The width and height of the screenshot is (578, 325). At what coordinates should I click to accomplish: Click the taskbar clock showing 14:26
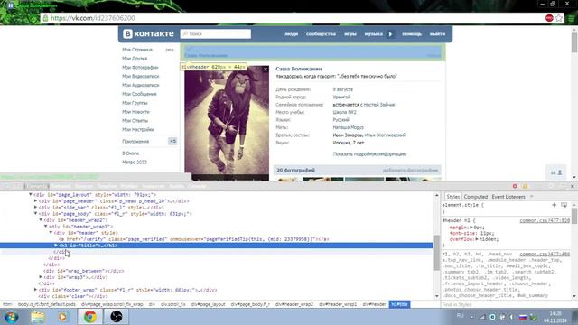[x=555, y=317]
